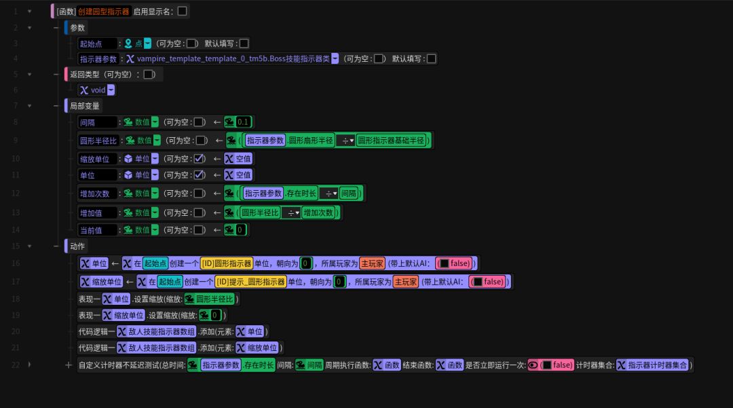
Task: Open 数值 type dropdown on 圆形半径比 row
Action: coord(157,141)
